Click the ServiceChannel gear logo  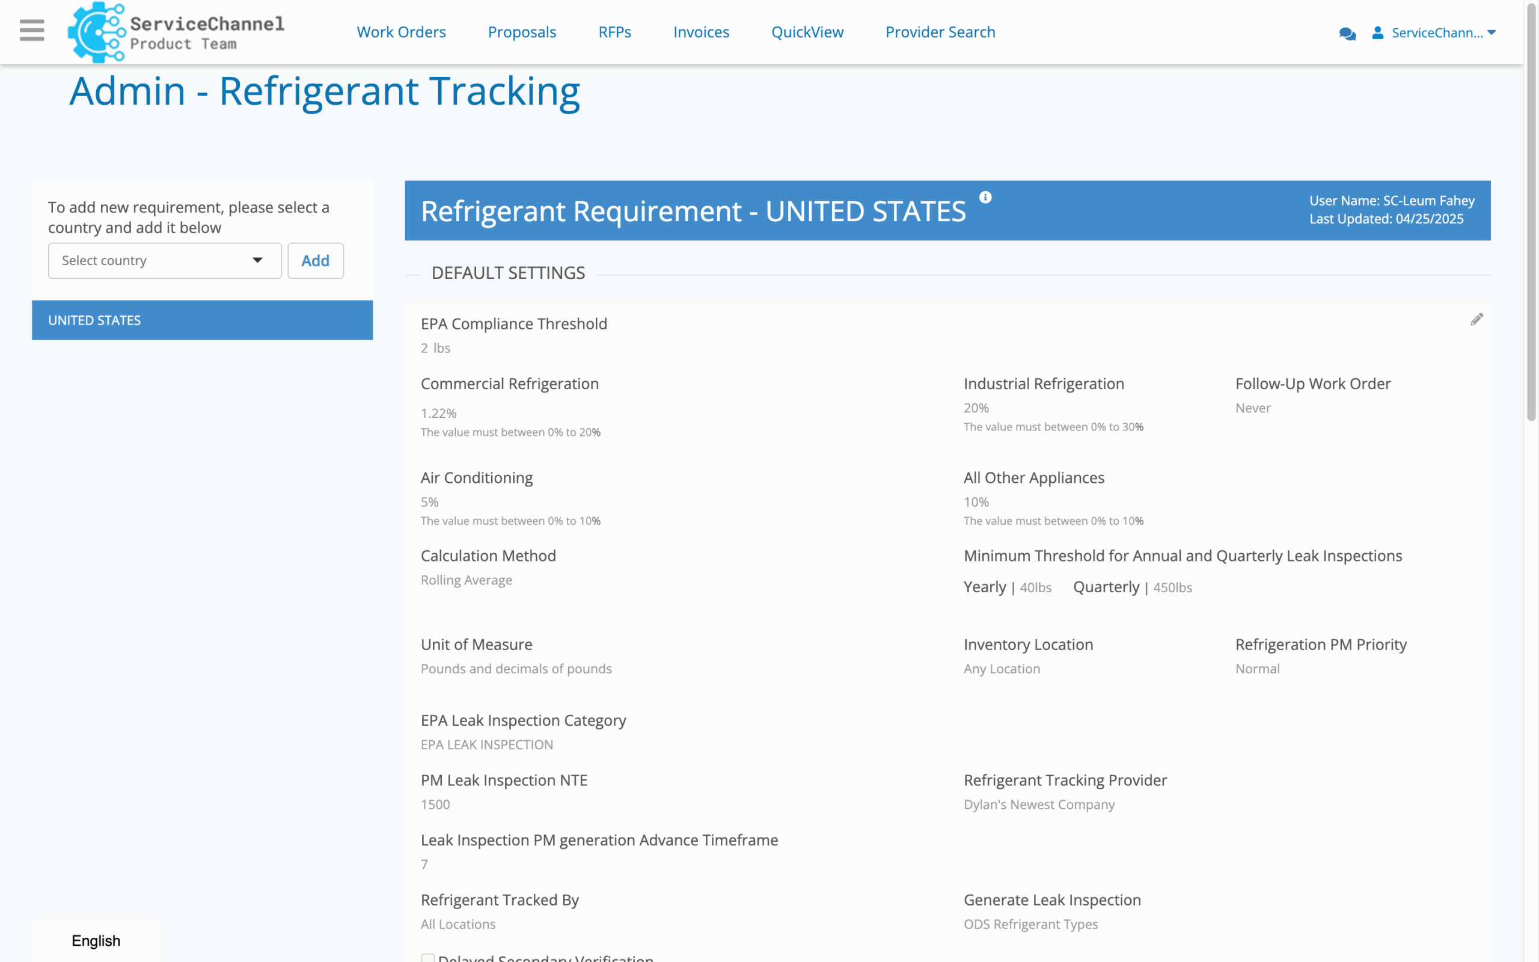pyautogui.click(x=97, y=32)
